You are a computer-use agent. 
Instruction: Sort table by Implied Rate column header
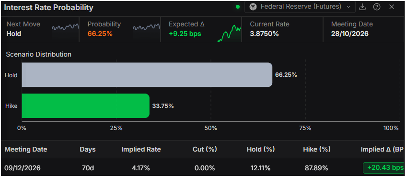point(141,149)
